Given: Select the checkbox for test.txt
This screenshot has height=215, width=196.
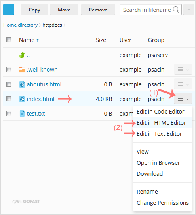Looking at the screenshot, I should (9, 114).
